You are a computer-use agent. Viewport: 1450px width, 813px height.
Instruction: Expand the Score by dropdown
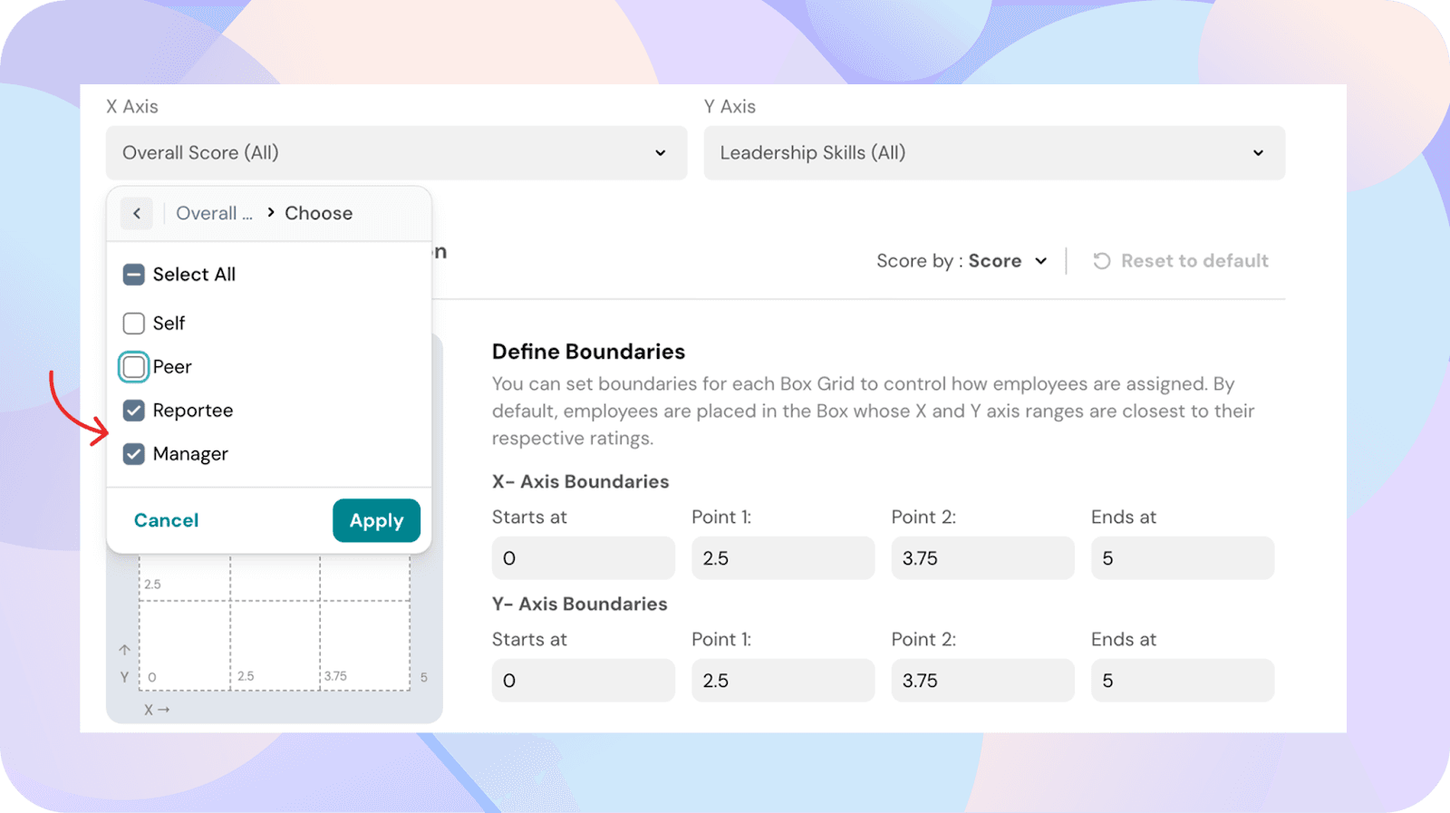[962, 261]
